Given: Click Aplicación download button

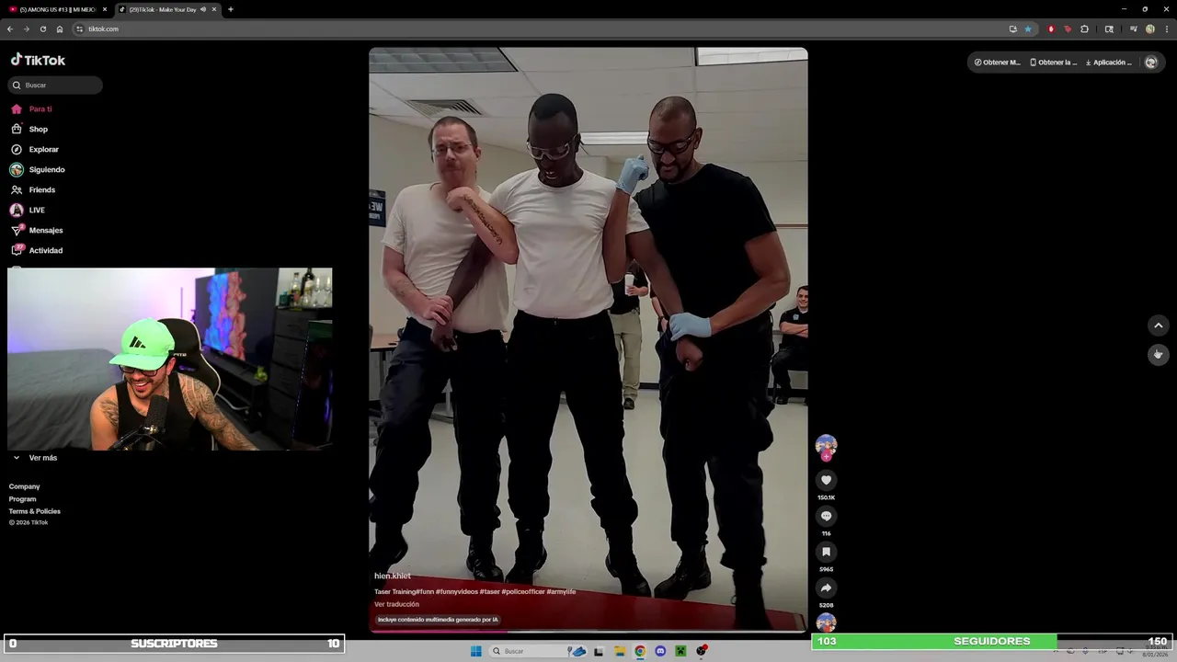Looking at the screenshot, I should coord(1109,63).
